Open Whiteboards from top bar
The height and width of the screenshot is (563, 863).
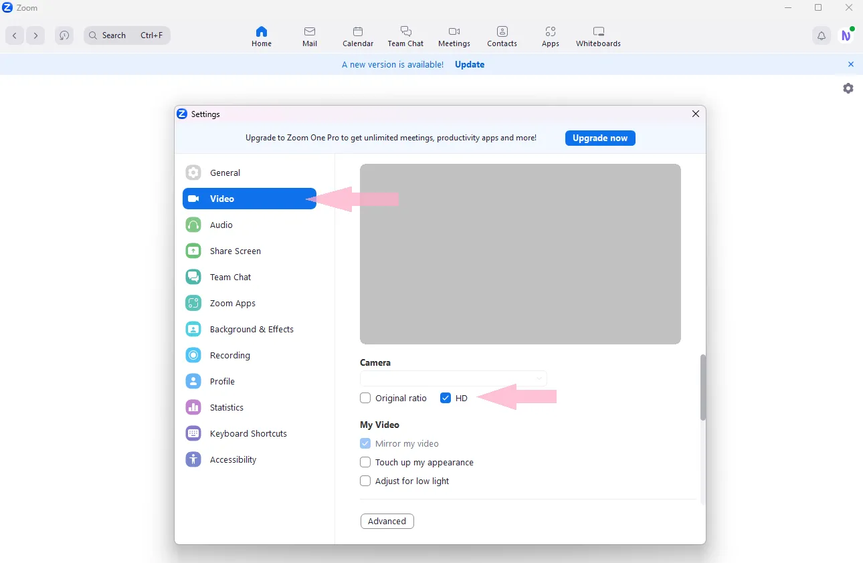pyautogui.click(x=599, y=36)
